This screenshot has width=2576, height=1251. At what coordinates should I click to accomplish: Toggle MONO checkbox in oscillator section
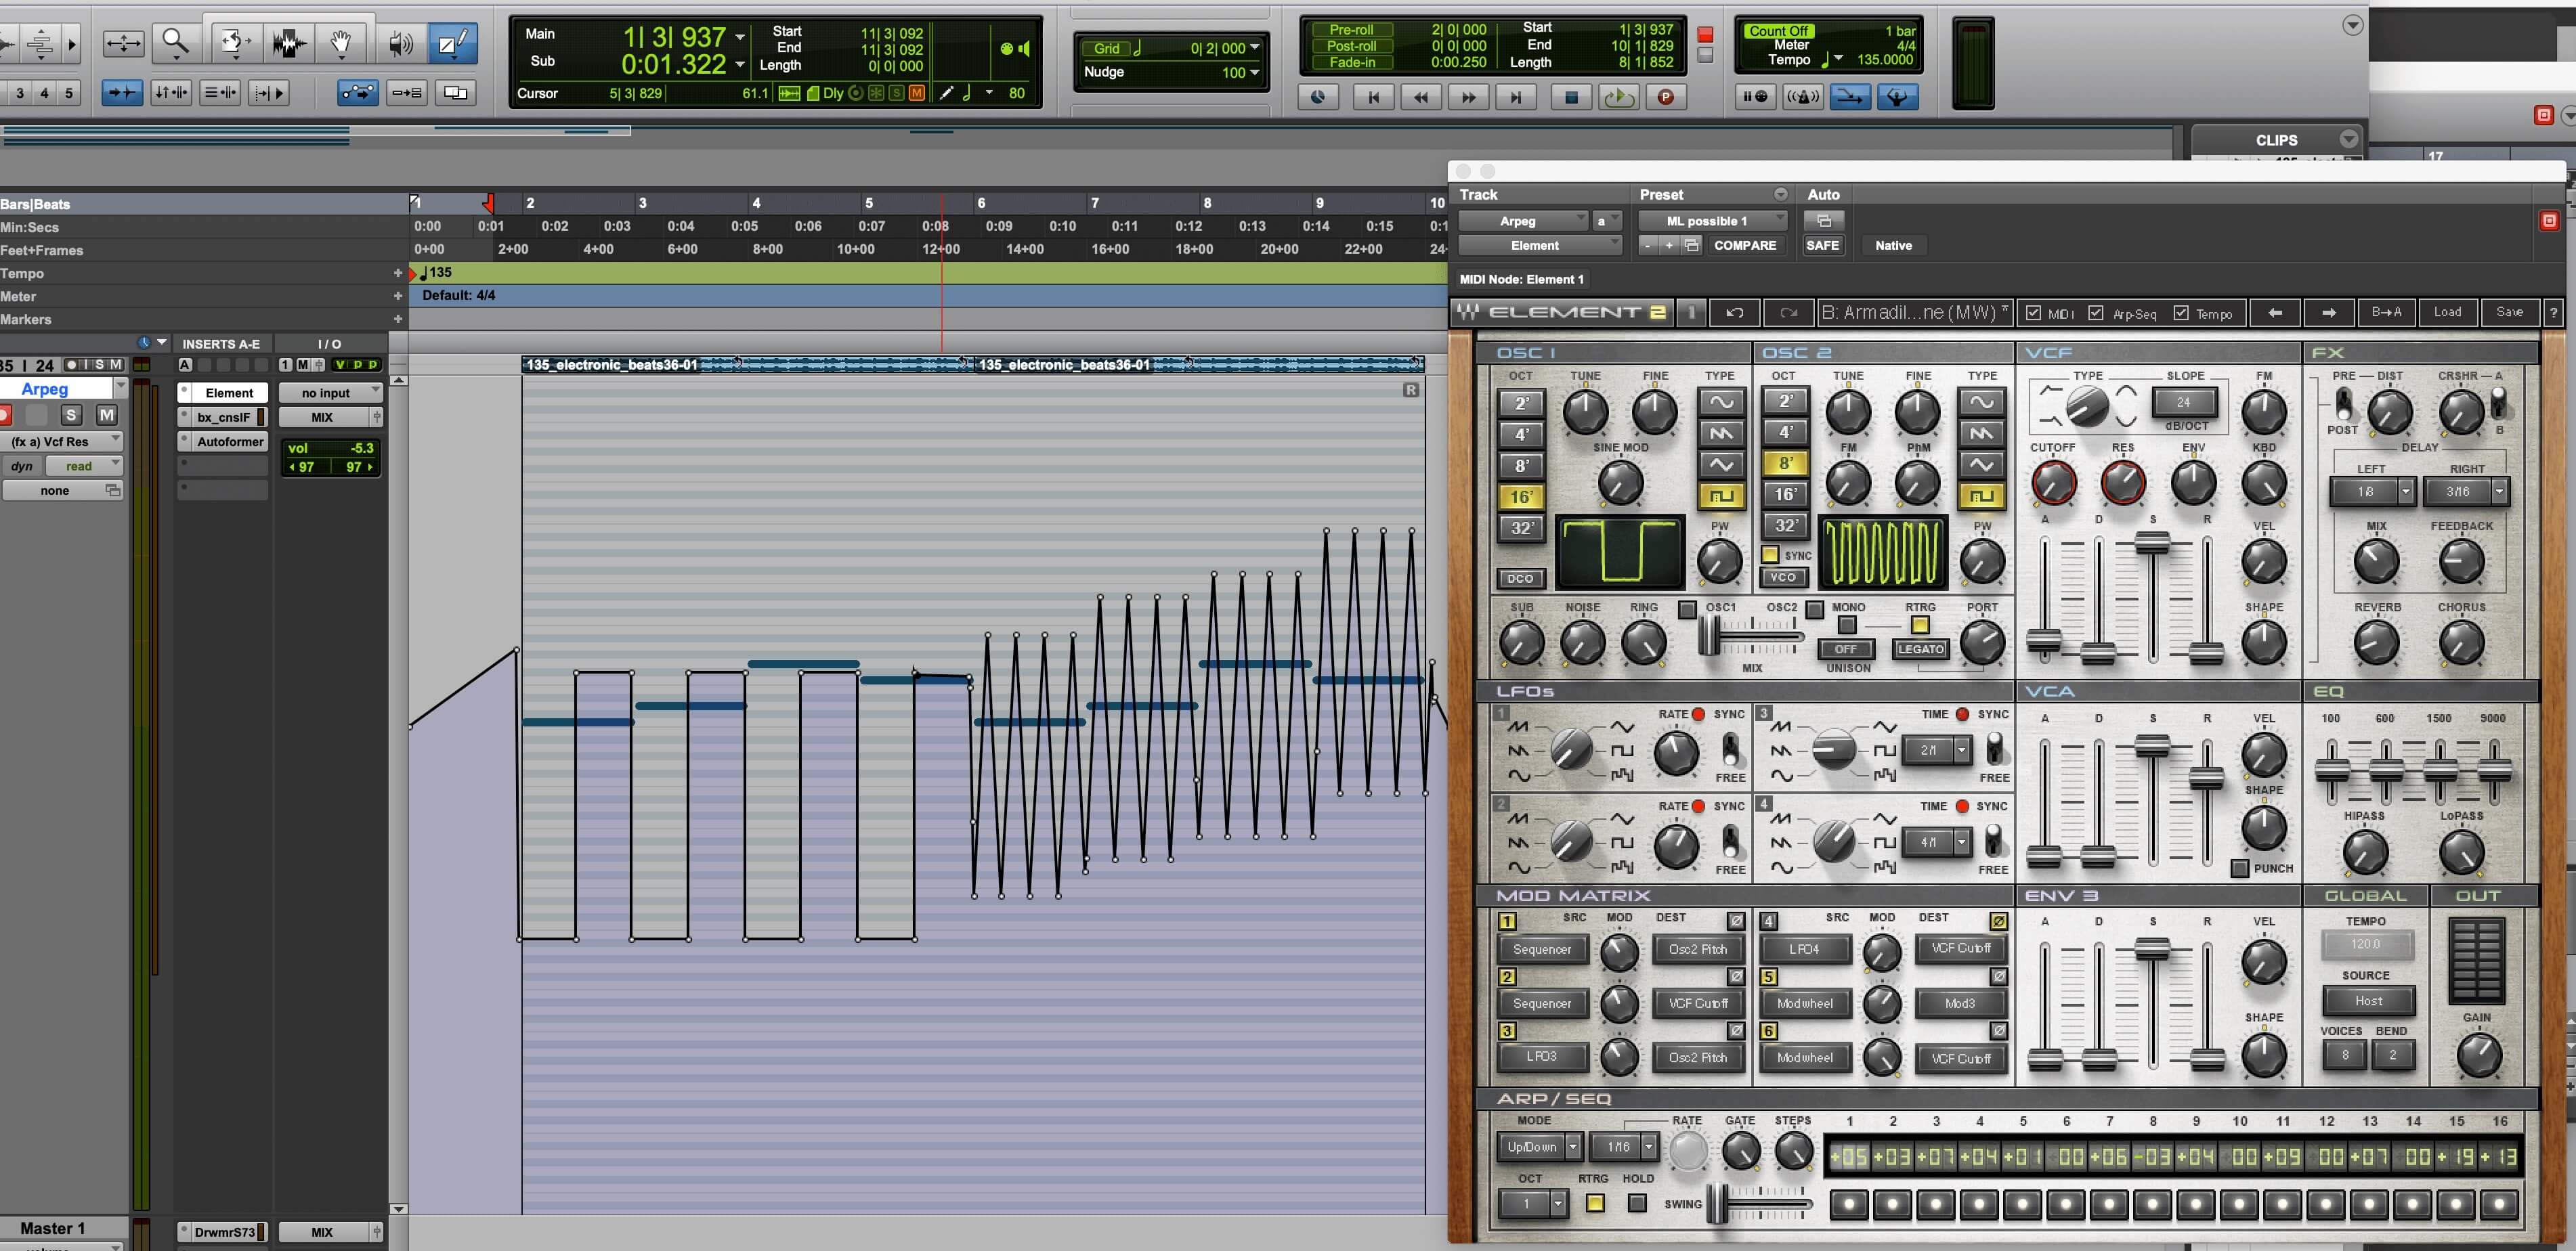(1847, 625)
